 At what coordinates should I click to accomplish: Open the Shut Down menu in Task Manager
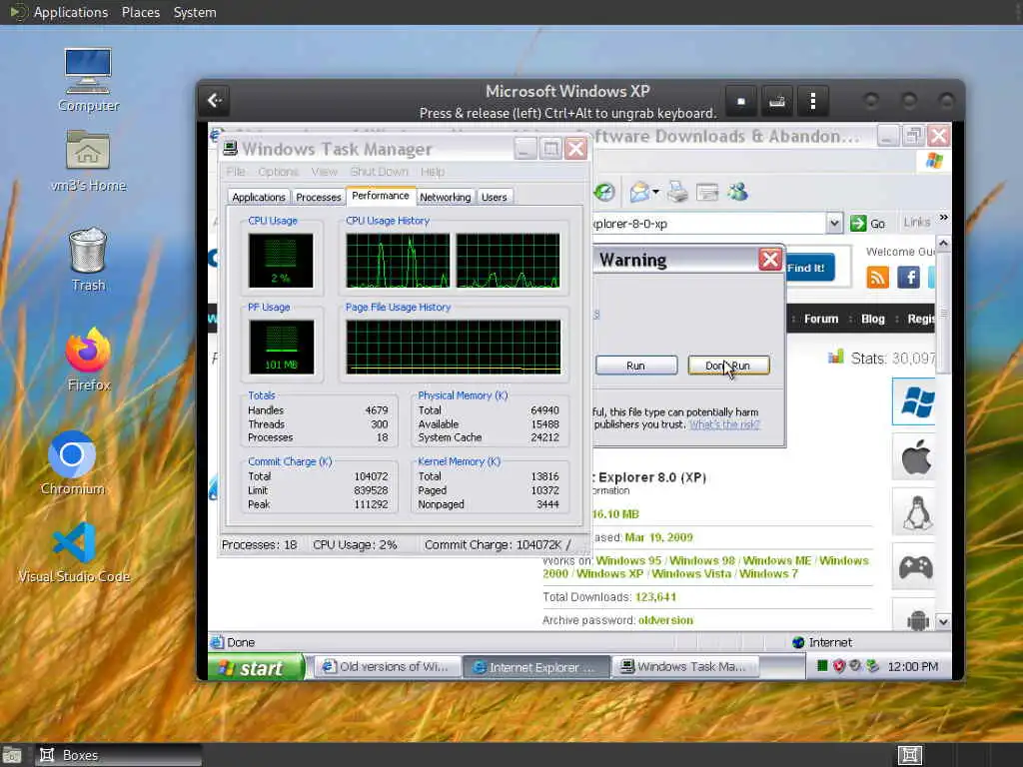pos(379,172)
